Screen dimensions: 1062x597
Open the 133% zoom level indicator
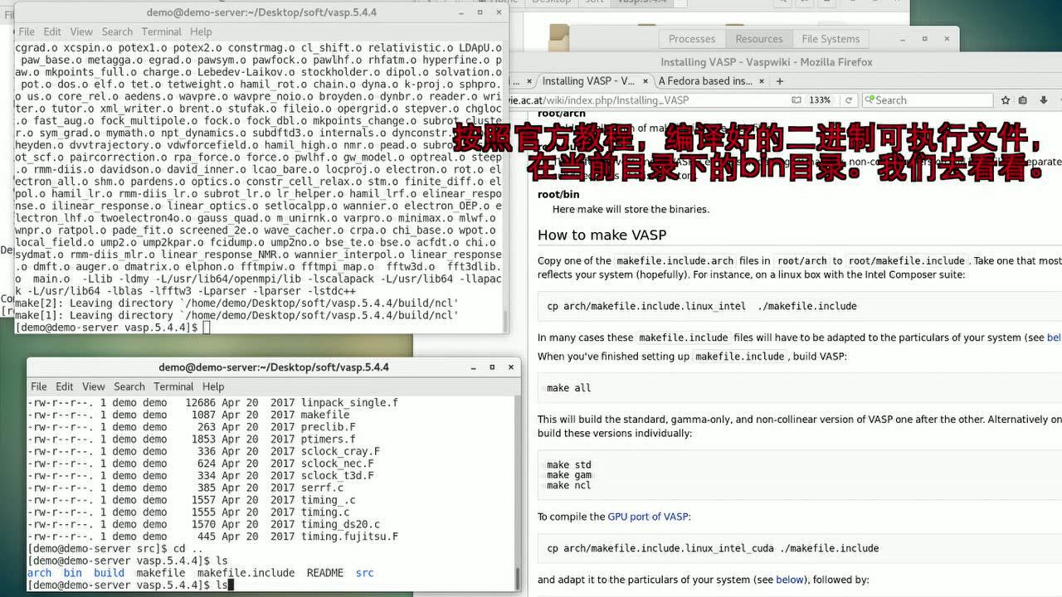[x=820, y=100]
